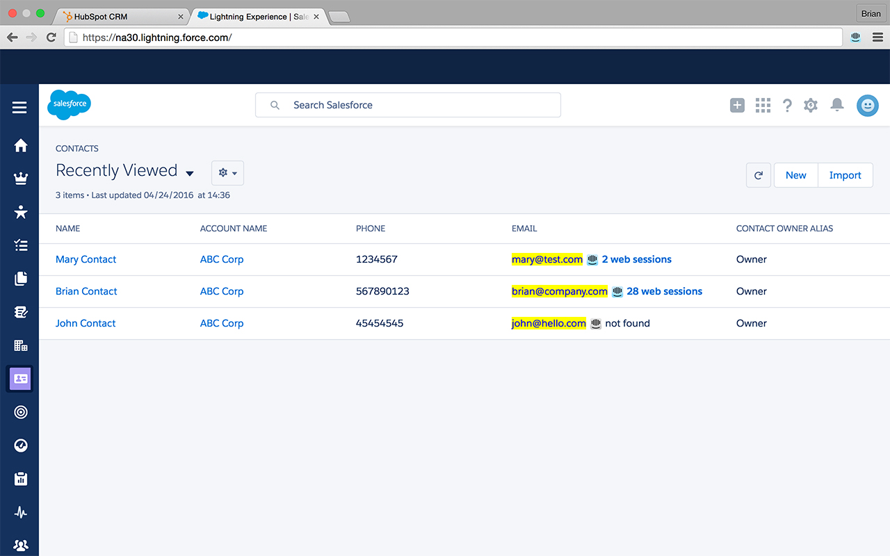890x556 pixels.
Task: Open the list view settings gear dropdown
Action: [x=227, y=172]
